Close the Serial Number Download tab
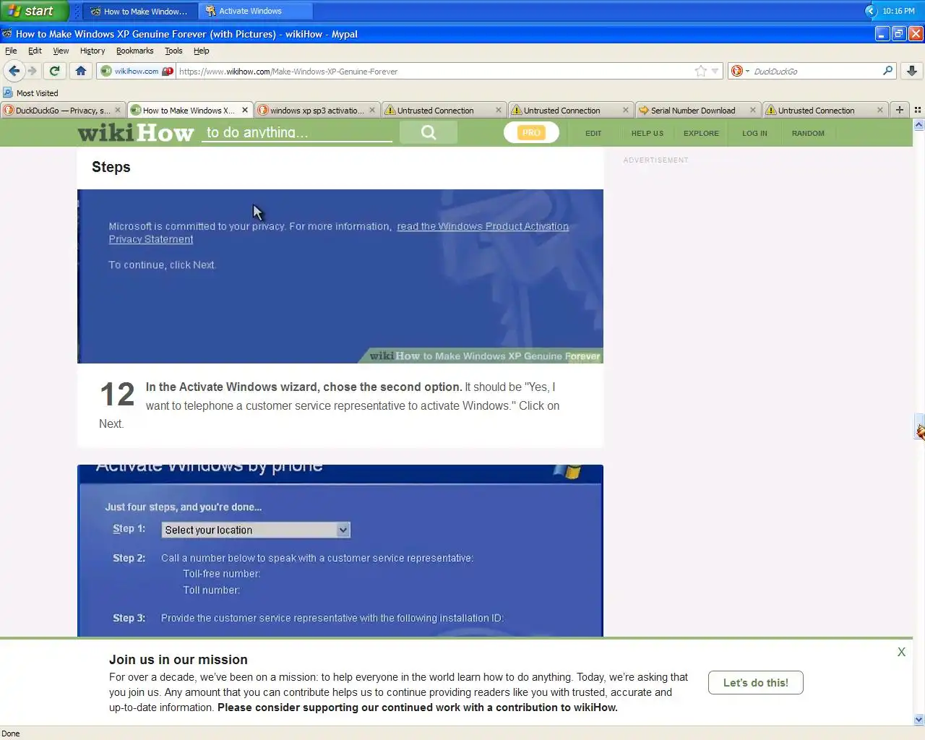 click(x=753, y=110)
